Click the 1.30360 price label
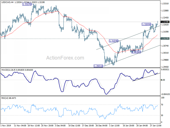 click(x=136, y=52)
